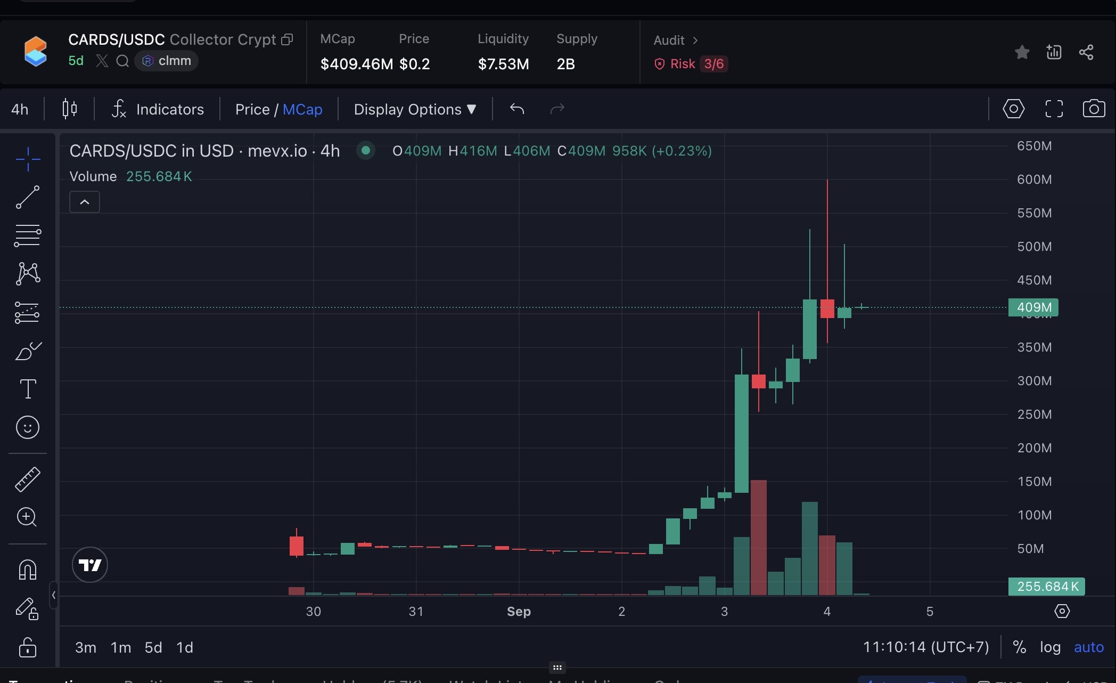This screenshot has width=1116, height=683.
Task: Select the 3m date range
Action: (x=86, y=647)
